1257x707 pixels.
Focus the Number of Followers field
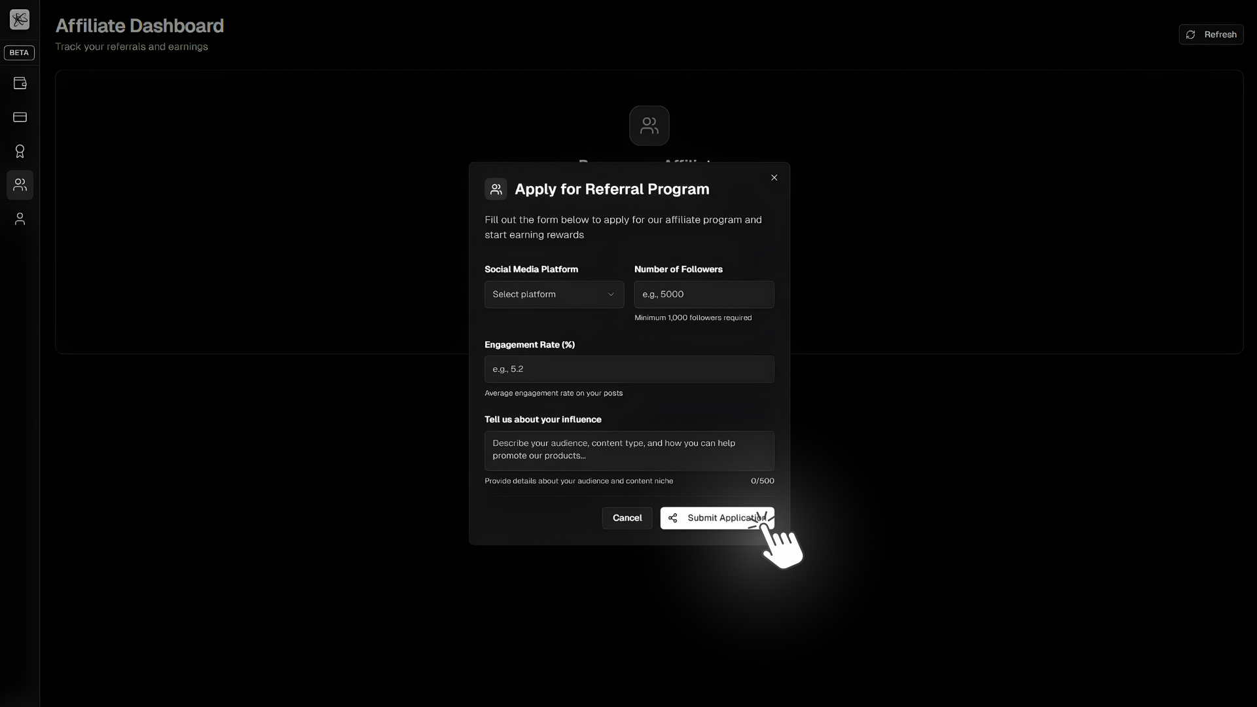704,295
